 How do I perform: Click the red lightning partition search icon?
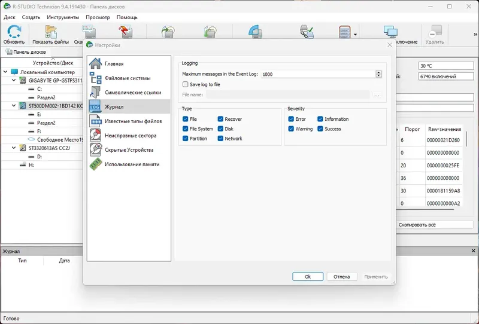(x=126, y=32)
